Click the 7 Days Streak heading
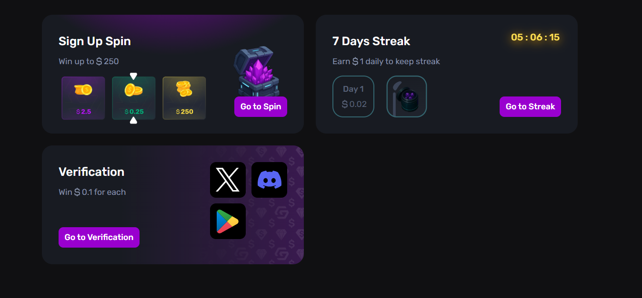The width and height of the screenshot is (642, 298). (x=371, y=41)
